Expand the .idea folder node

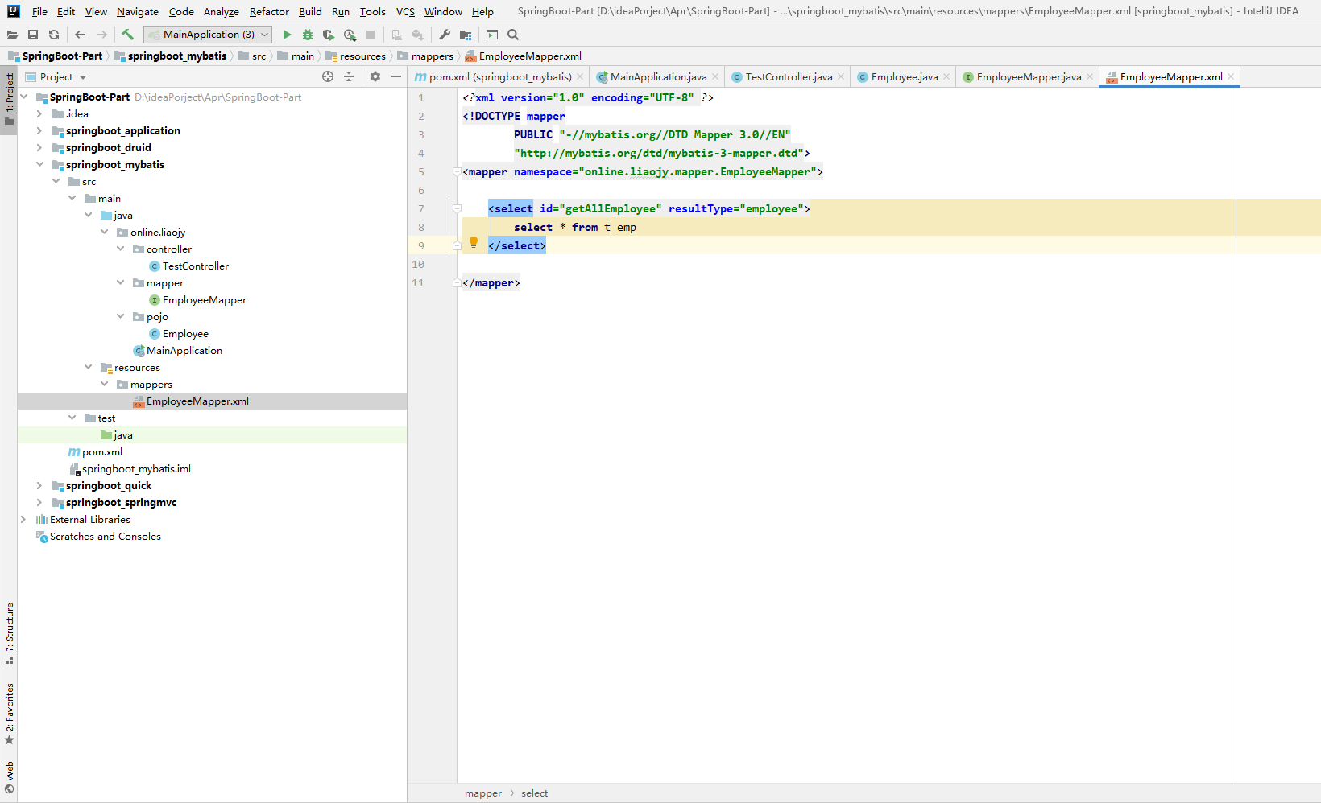pos(39,114)
